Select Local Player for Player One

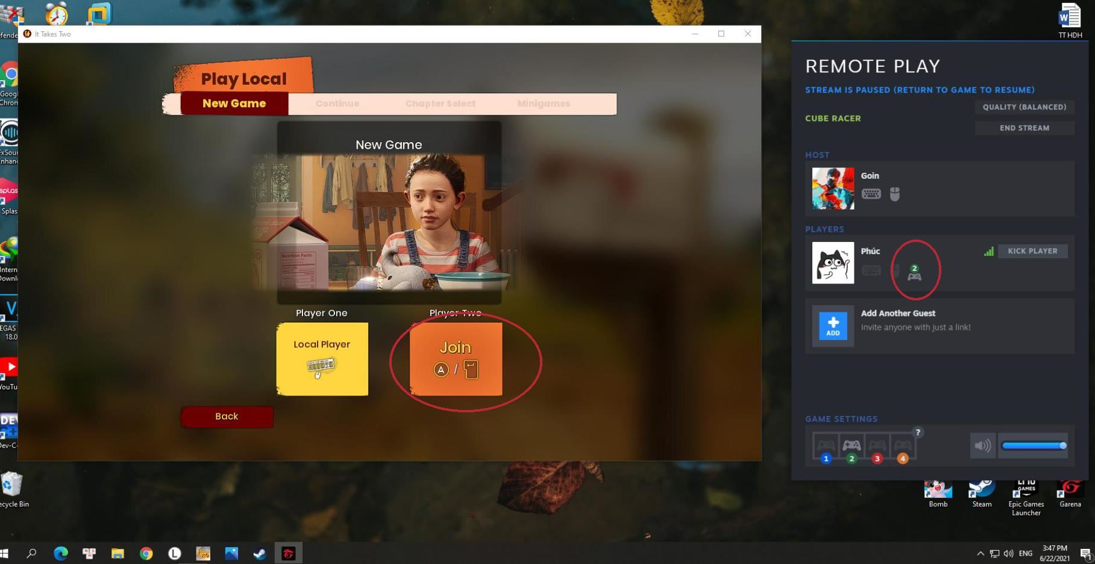pyautogui.click(x=322, y=359)
